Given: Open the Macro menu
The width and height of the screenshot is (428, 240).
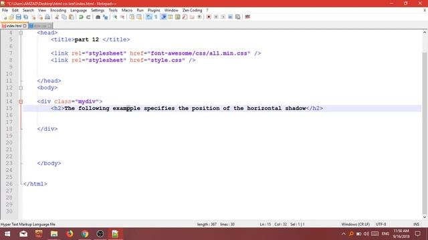Looking at the screenshot, I should click(127, 10).
